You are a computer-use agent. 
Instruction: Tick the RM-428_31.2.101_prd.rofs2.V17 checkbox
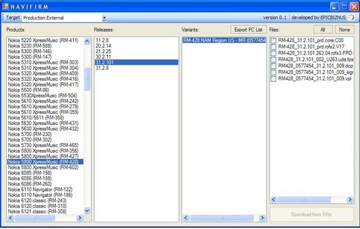(x=273, y=47)
